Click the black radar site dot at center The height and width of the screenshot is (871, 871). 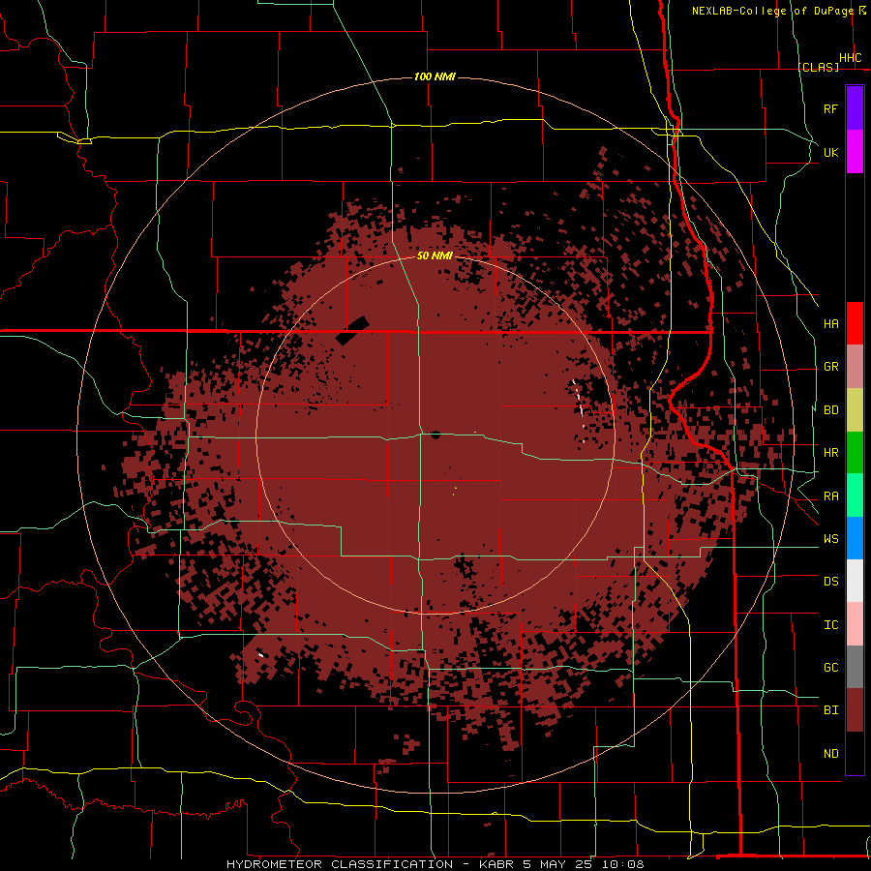(x=435, y=435)
